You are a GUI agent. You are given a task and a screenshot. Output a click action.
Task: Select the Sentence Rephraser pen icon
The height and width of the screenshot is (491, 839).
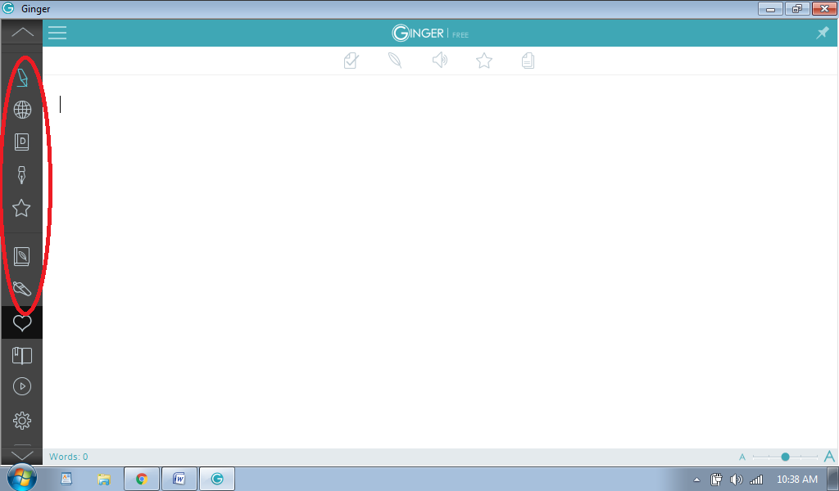[21, 174]
